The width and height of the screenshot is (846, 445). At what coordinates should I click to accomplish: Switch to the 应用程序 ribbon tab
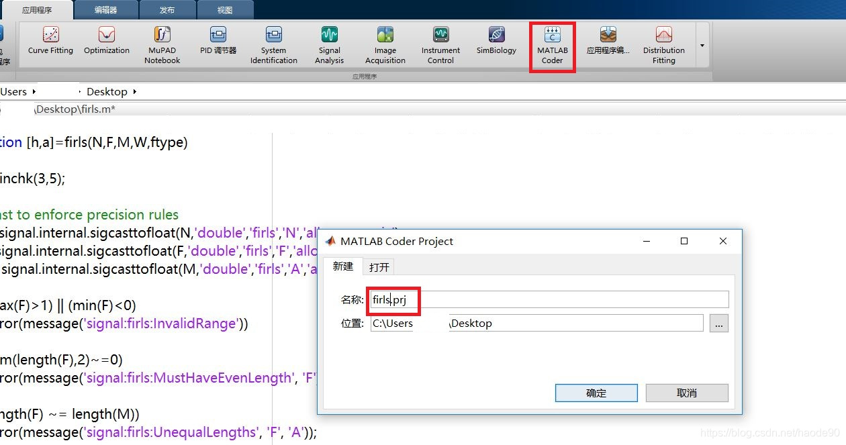[37, 10]
